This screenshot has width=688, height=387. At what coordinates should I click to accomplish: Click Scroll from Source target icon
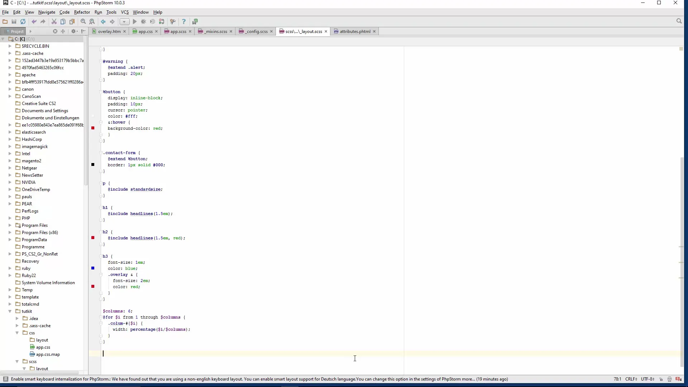pyautogui.click(x=55, y=31)
